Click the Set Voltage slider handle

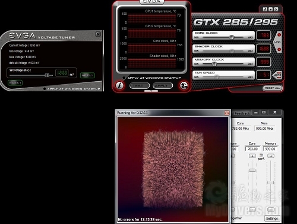[x=47, y=75]
